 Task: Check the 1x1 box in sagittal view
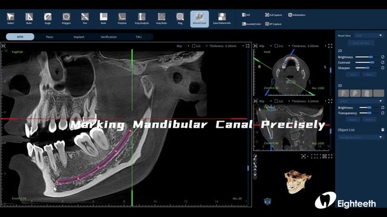click(x=193, y=46)
